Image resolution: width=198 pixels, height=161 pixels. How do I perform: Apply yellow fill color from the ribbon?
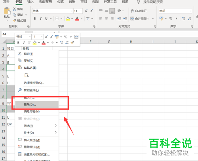(x=68, y=19)
